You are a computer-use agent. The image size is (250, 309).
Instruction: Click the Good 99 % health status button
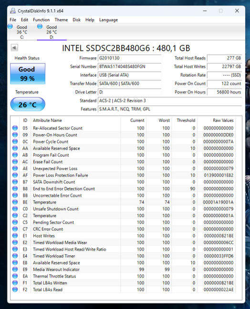(x=28, y=74)
